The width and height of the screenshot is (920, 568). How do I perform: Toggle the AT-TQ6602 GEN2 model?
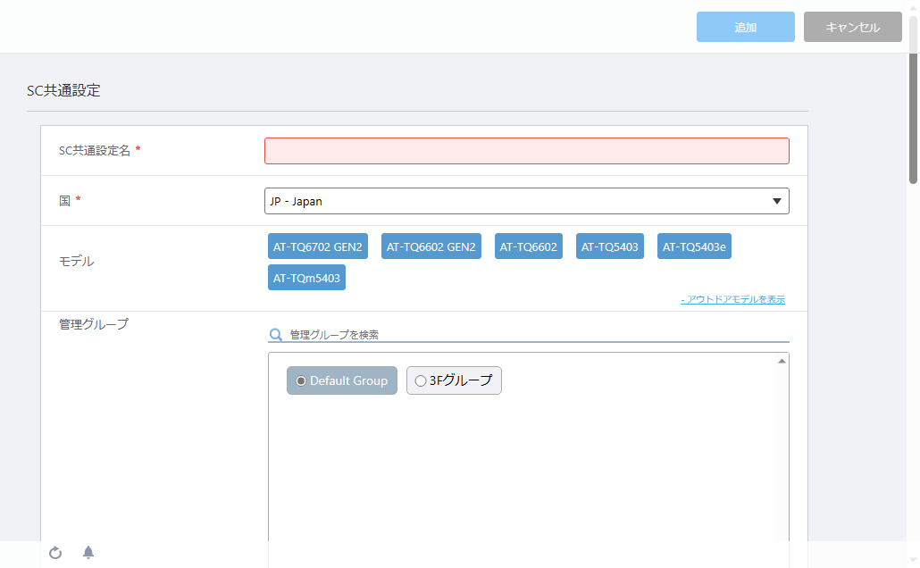431,246
